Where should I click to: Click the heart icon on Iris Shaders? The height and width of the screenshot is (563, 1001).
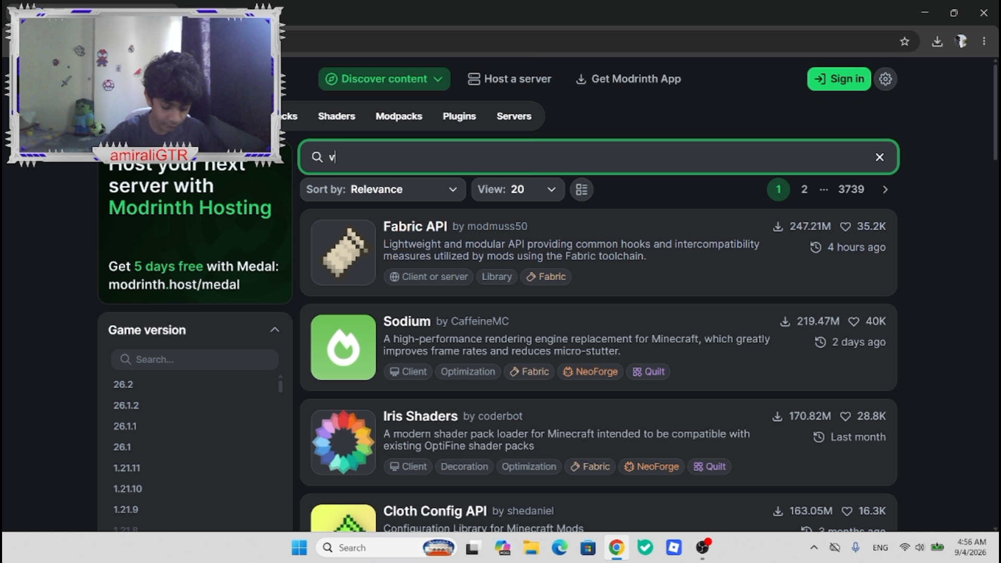pyautogui.click(x=845, y=416)
